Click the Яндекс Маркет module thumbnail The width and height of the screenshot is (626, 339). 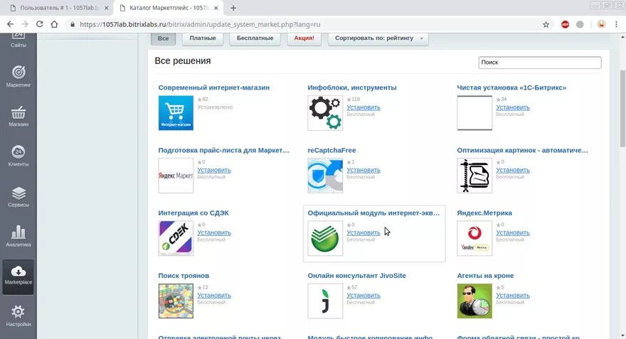[176, 176]
